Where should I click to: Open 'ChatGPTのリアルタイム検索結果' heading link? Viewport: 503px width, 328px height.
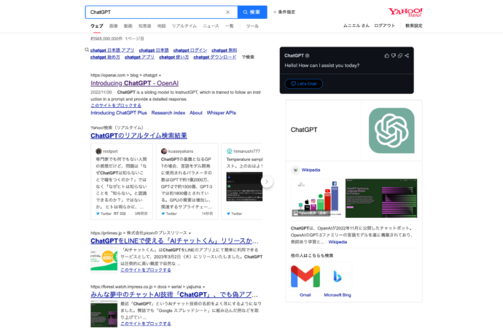139,136
